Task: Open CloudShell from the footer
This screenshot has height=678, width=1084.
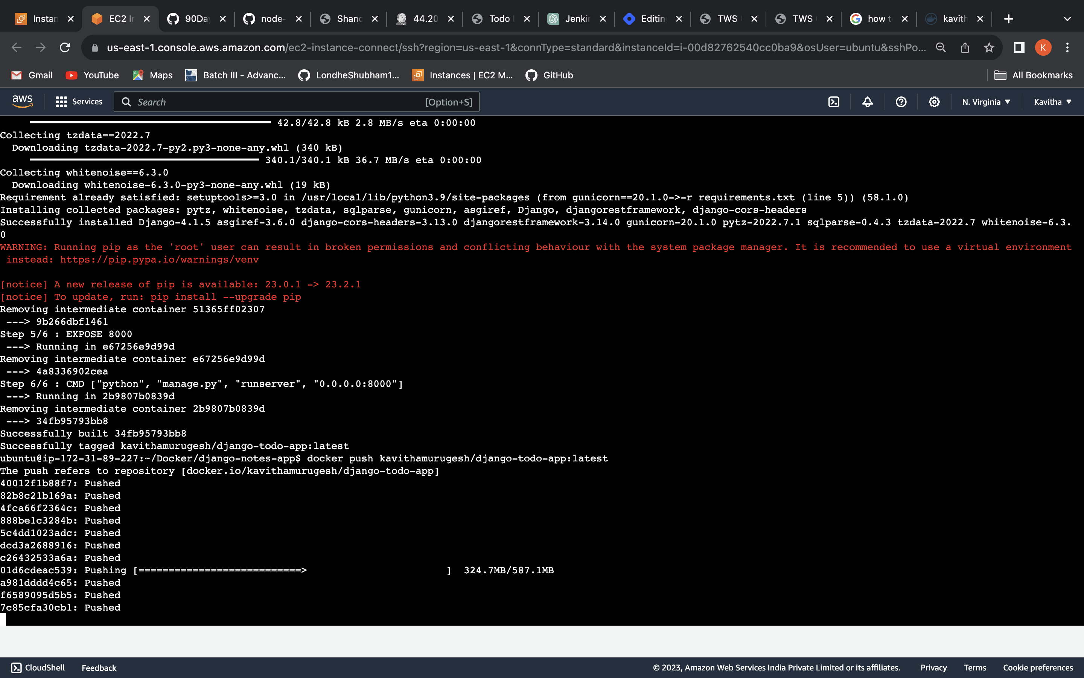Action: point(38,668)
